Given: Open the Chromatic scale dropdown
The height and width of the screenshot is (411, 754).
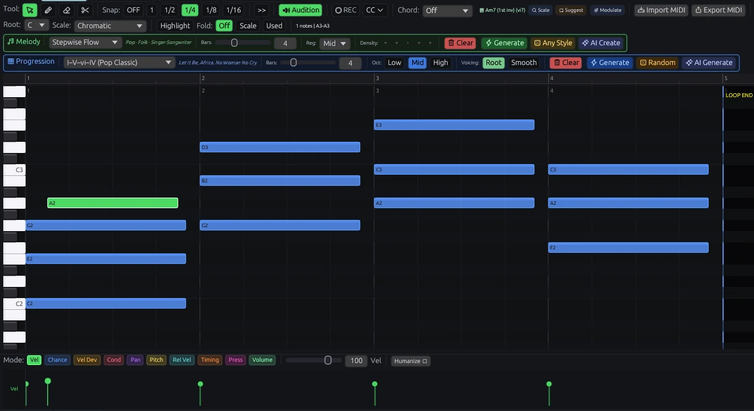Looking at the screenshot, I should coord(110,26).
